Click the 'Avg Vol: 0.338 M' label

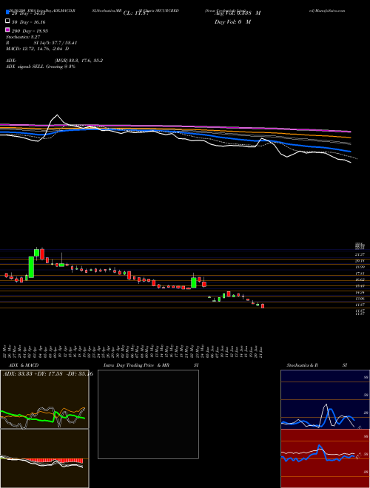point(238,13)
